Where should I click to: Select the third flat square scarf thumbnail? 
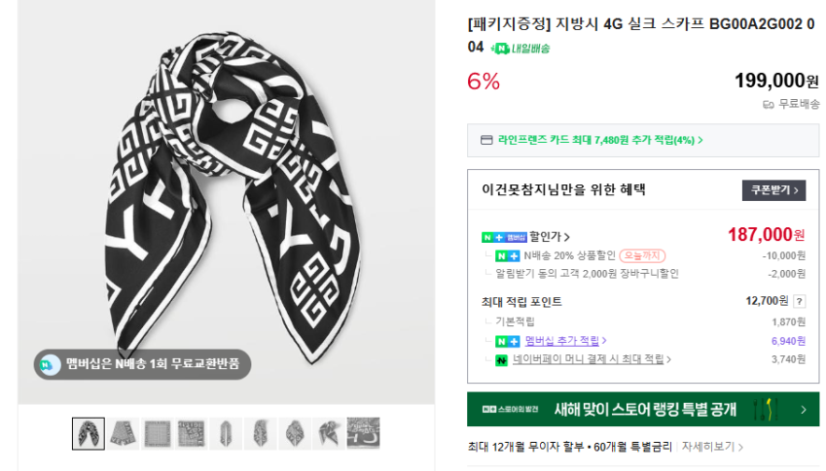[158, 433]
